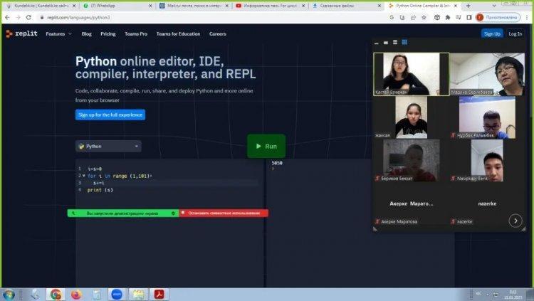This screenshot has height=301, width=534.
Task: Switch Zoom panel to strip view
Action: [395, 42]
